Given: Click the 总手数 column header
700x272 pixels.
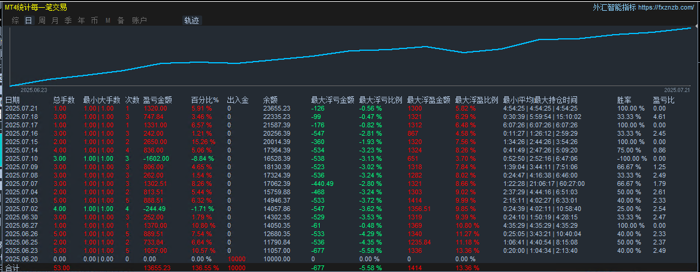Looking at the screenshot, I should pyautogui.click(x=64, y=100).
